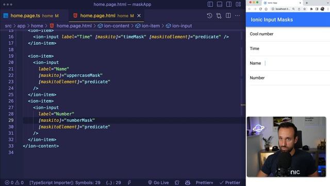Toggle the VS Code bottom panel layout icon
Viewport: 330px width, 186px height.
click(x=220, y=4)
